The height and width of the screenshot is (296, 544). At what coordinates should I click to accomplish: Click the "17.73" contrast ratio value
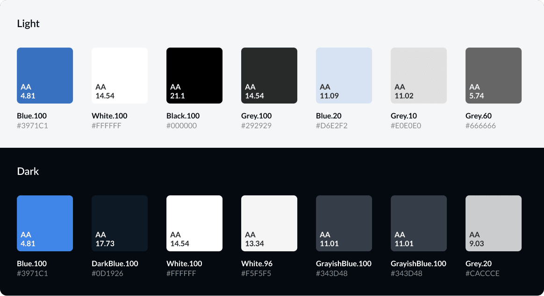click(105, 244)
